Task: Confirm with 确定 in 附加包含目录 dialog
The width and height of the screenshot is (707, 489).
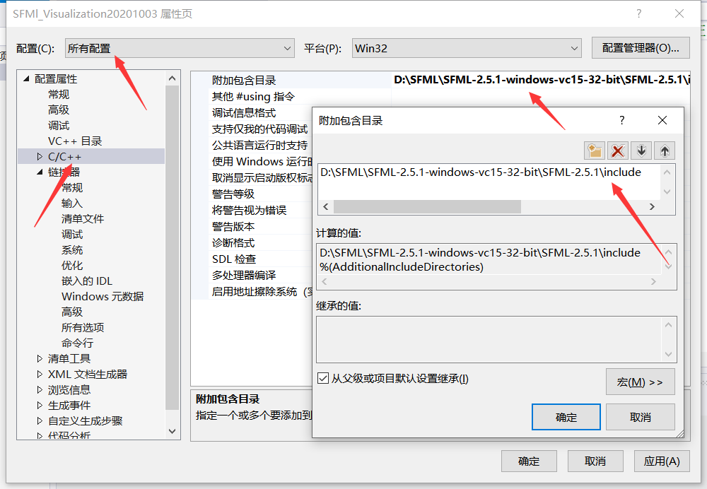Action: (x=566, y=417)
